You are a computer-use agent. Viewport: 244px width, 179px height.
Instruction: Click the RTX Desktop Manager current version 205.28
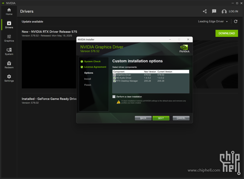click(161, 81)
